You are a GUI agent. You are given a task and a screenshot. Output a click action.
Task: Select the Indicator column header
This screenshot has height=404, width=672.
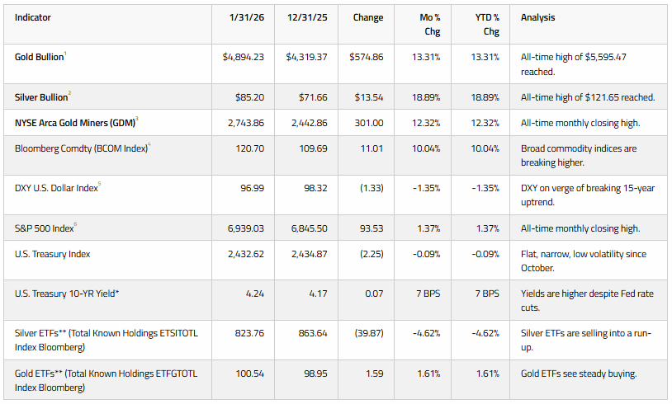pyautogui.click(x=33, y=17)
